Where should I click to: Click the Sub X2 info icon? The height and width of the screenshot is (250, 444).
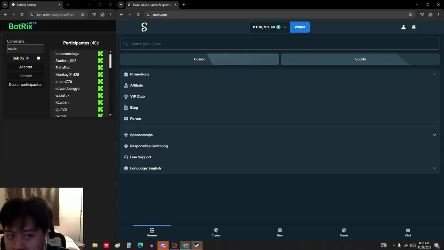(27, 58)
